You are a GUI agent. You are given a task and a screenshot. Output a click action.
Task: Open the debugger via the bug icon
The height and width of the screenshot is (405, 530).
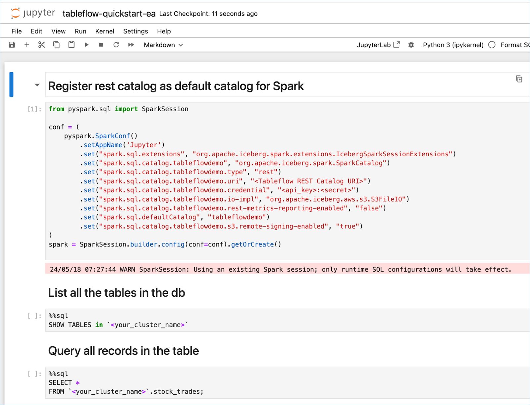411,45
